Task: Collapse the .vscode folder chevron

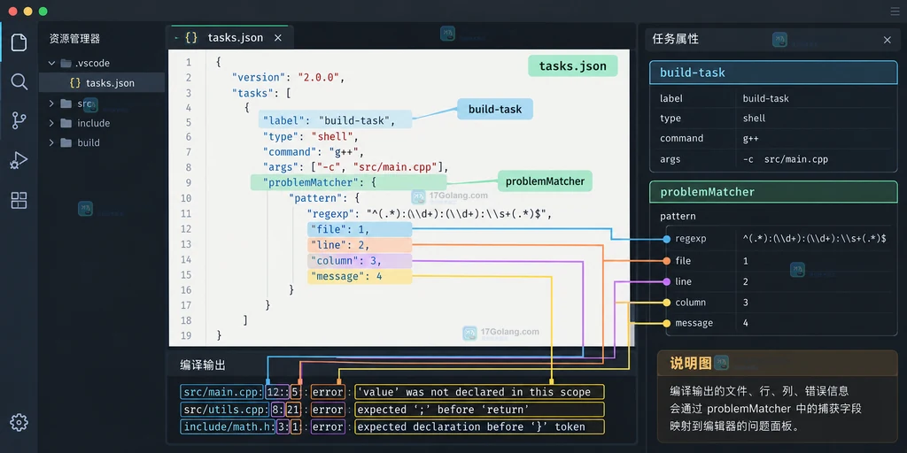Action: coord(51,63)
